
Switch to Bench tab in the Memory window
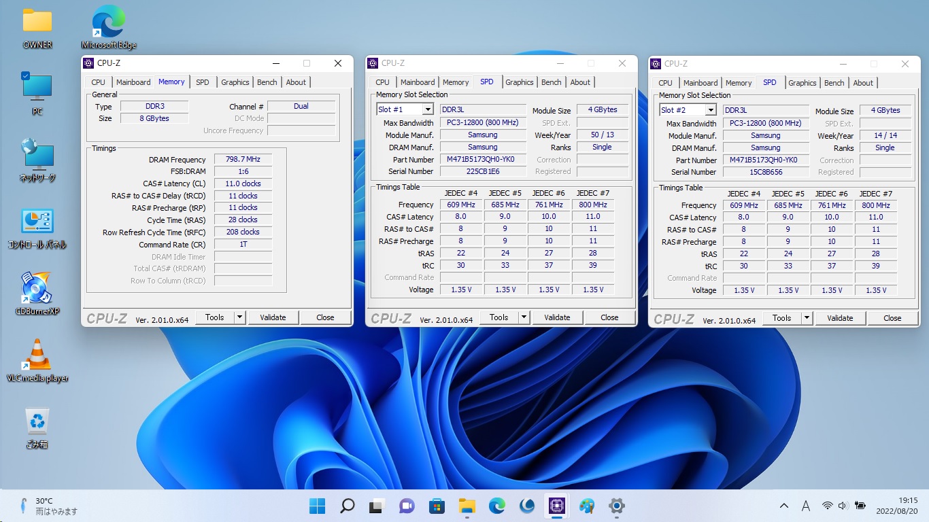point(267,82)
